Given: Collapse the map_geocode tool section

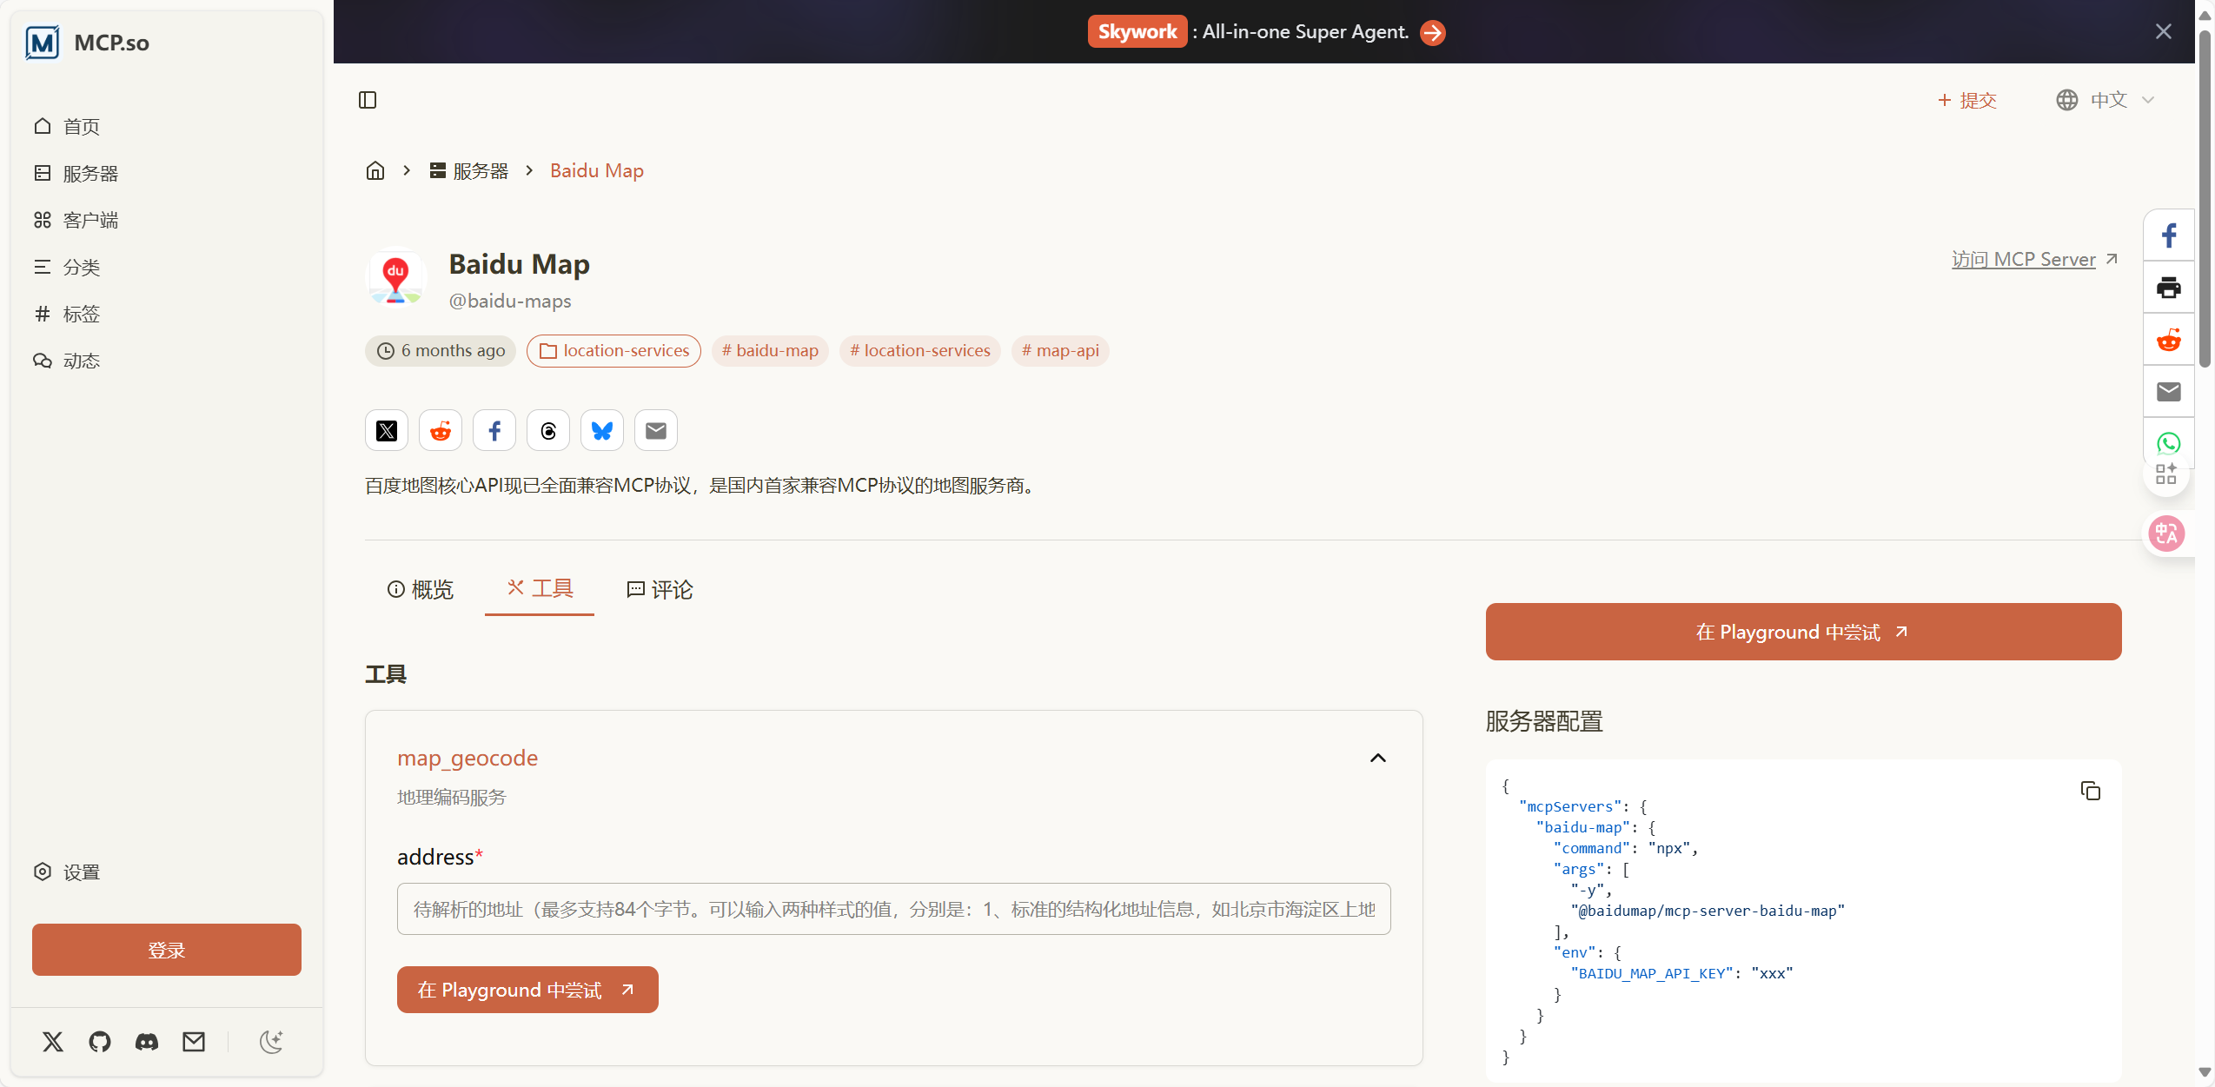Looking at the screenshot, I should click(x=1377, y=759).
